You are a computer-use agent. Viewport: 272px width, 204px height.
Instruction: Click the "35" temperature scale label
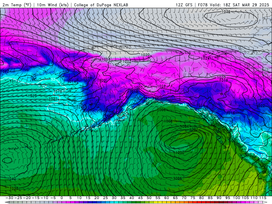click(x=123, y=198)
